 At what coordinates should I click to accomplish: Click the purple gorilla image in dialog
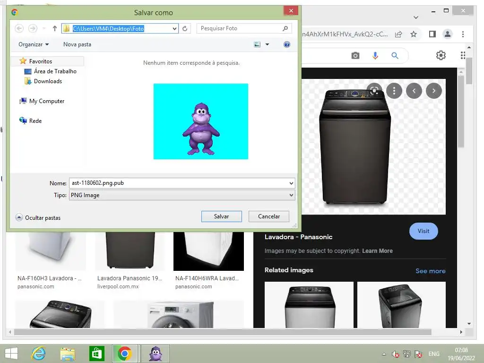tap(200, 121)
